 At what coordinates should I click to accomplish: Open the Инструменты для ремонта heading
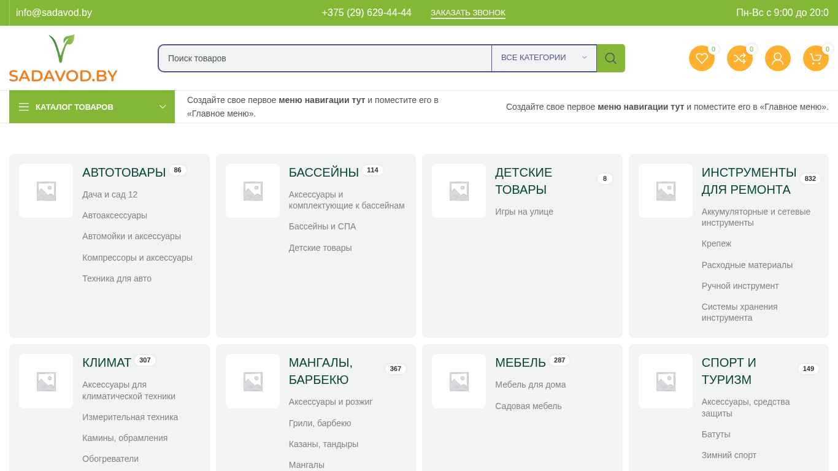coord(749,181)
